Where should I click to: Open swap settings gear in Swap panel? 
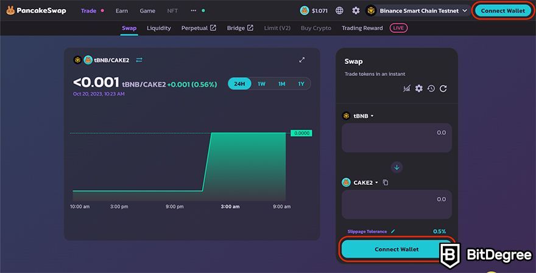[x=419, y=89]
